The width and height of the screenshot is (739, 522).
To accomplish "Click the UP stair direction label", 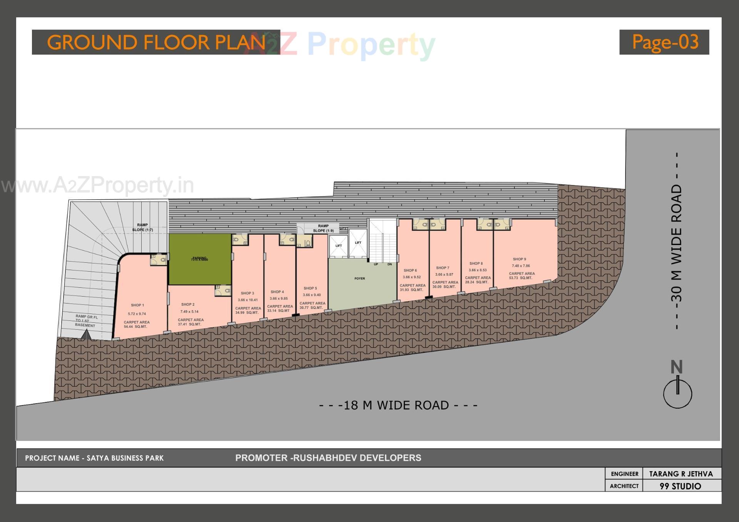I will [x=376, y=264].
